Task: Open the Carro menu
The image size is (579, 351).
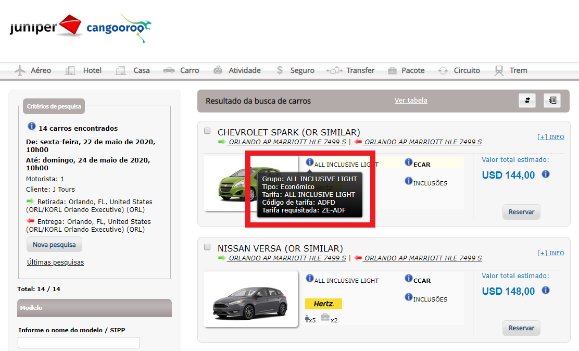Action: point(181,70)
